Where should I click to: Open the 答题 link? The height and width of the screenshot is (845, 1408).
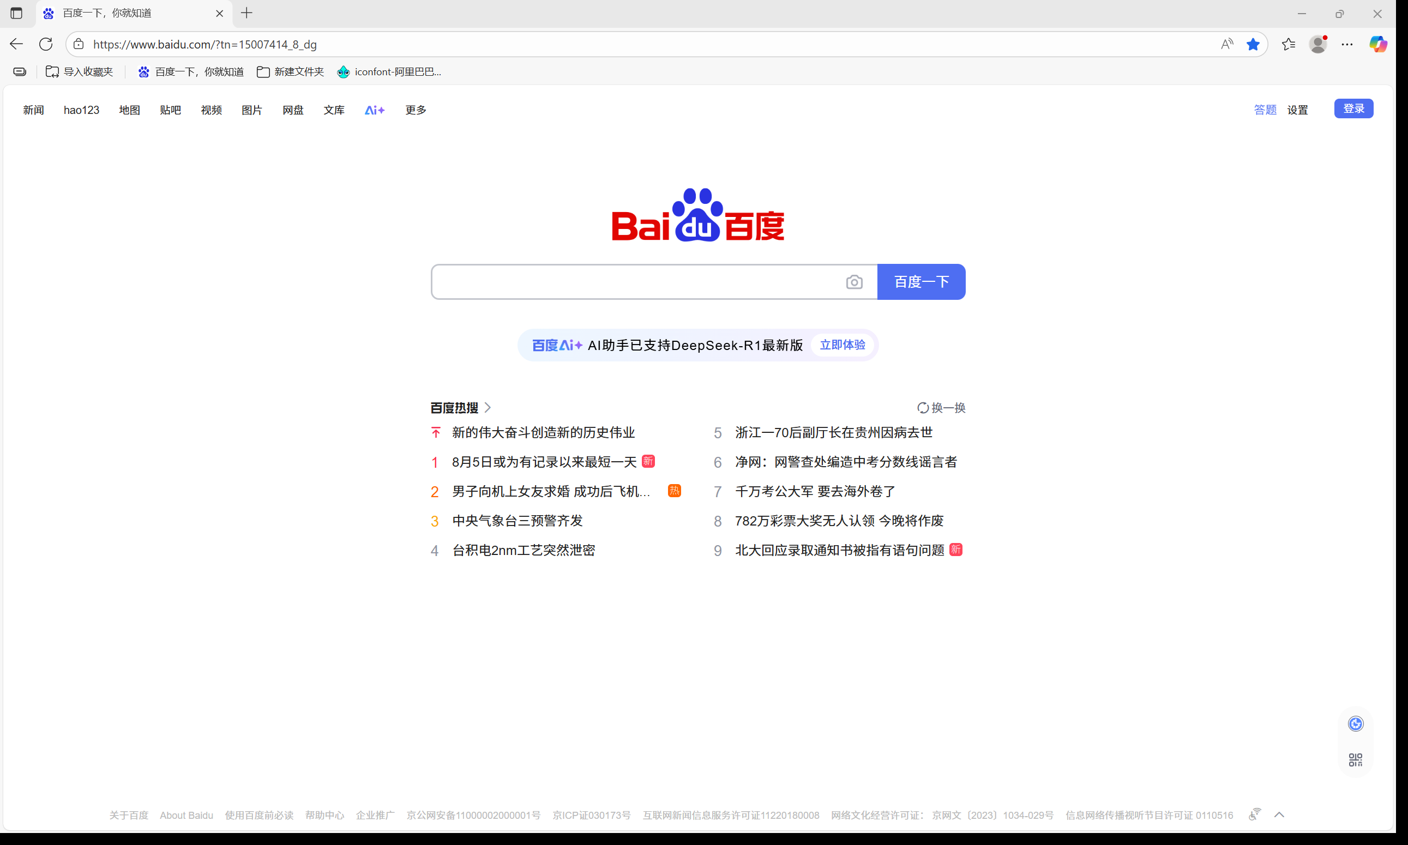(1265, 110)
